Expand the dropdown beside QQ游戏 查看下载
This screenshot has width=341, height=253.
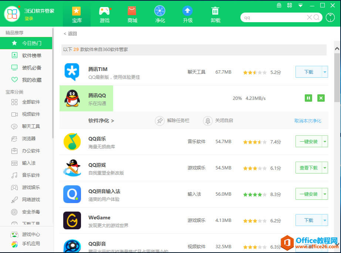(325, 168)
